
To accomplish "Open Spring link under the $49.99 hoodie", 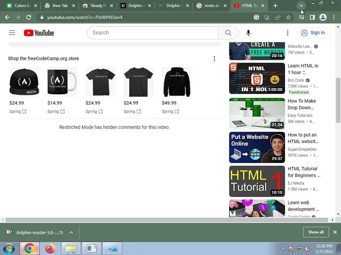I will [170, 112].
